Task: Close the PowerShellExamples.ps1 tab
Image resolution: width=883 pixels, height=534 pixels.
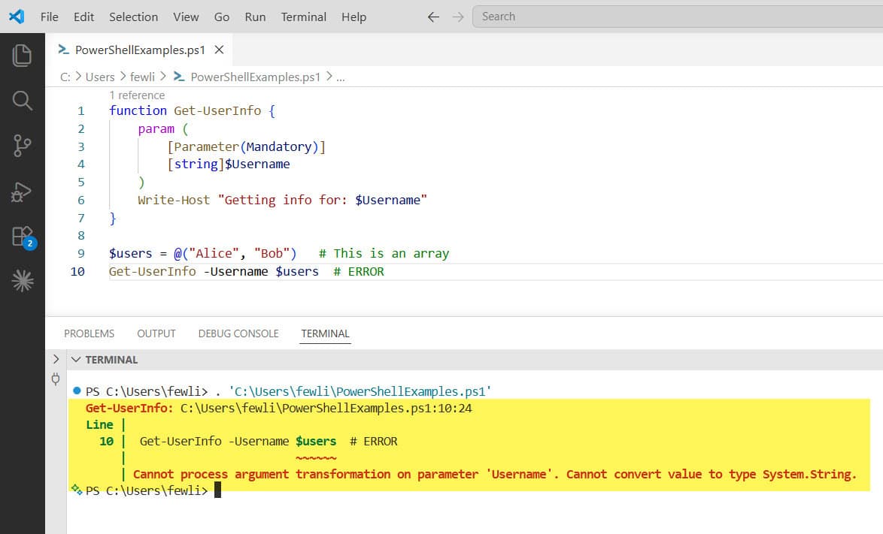Action: (219, 50)
